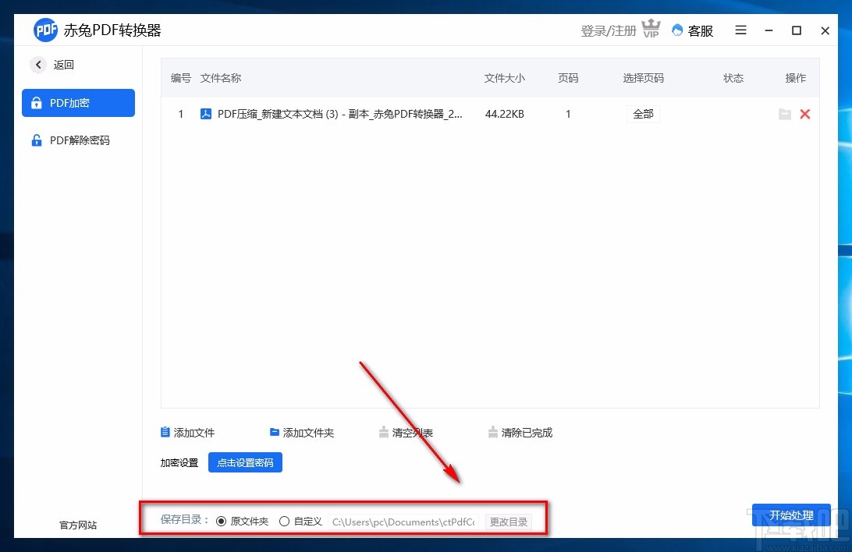This screenshot has height=552, width=852.
Task: Click the VIP crown icon in the titlebar
Action: [651, 28]
